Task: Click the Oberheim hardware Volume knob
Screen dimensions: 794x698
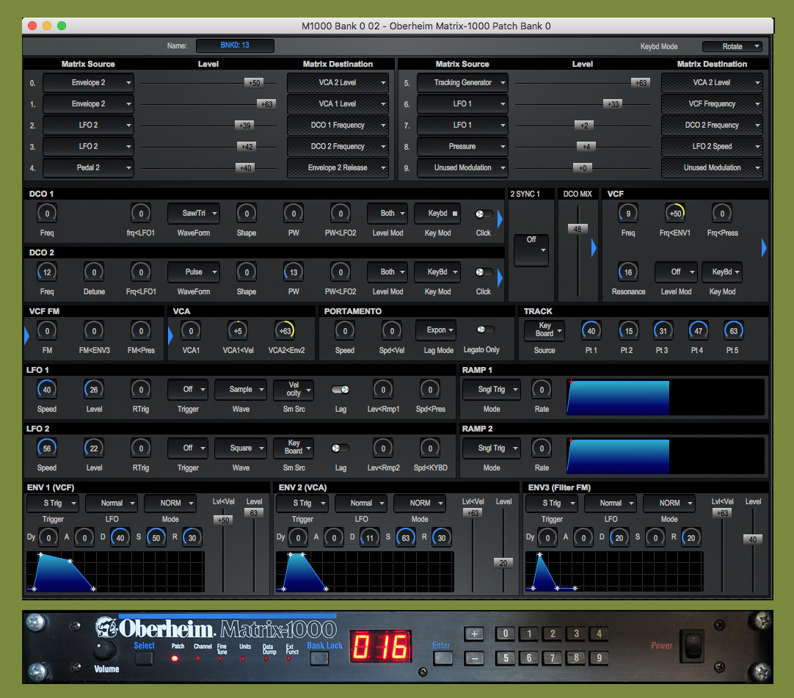Action: 106,651
